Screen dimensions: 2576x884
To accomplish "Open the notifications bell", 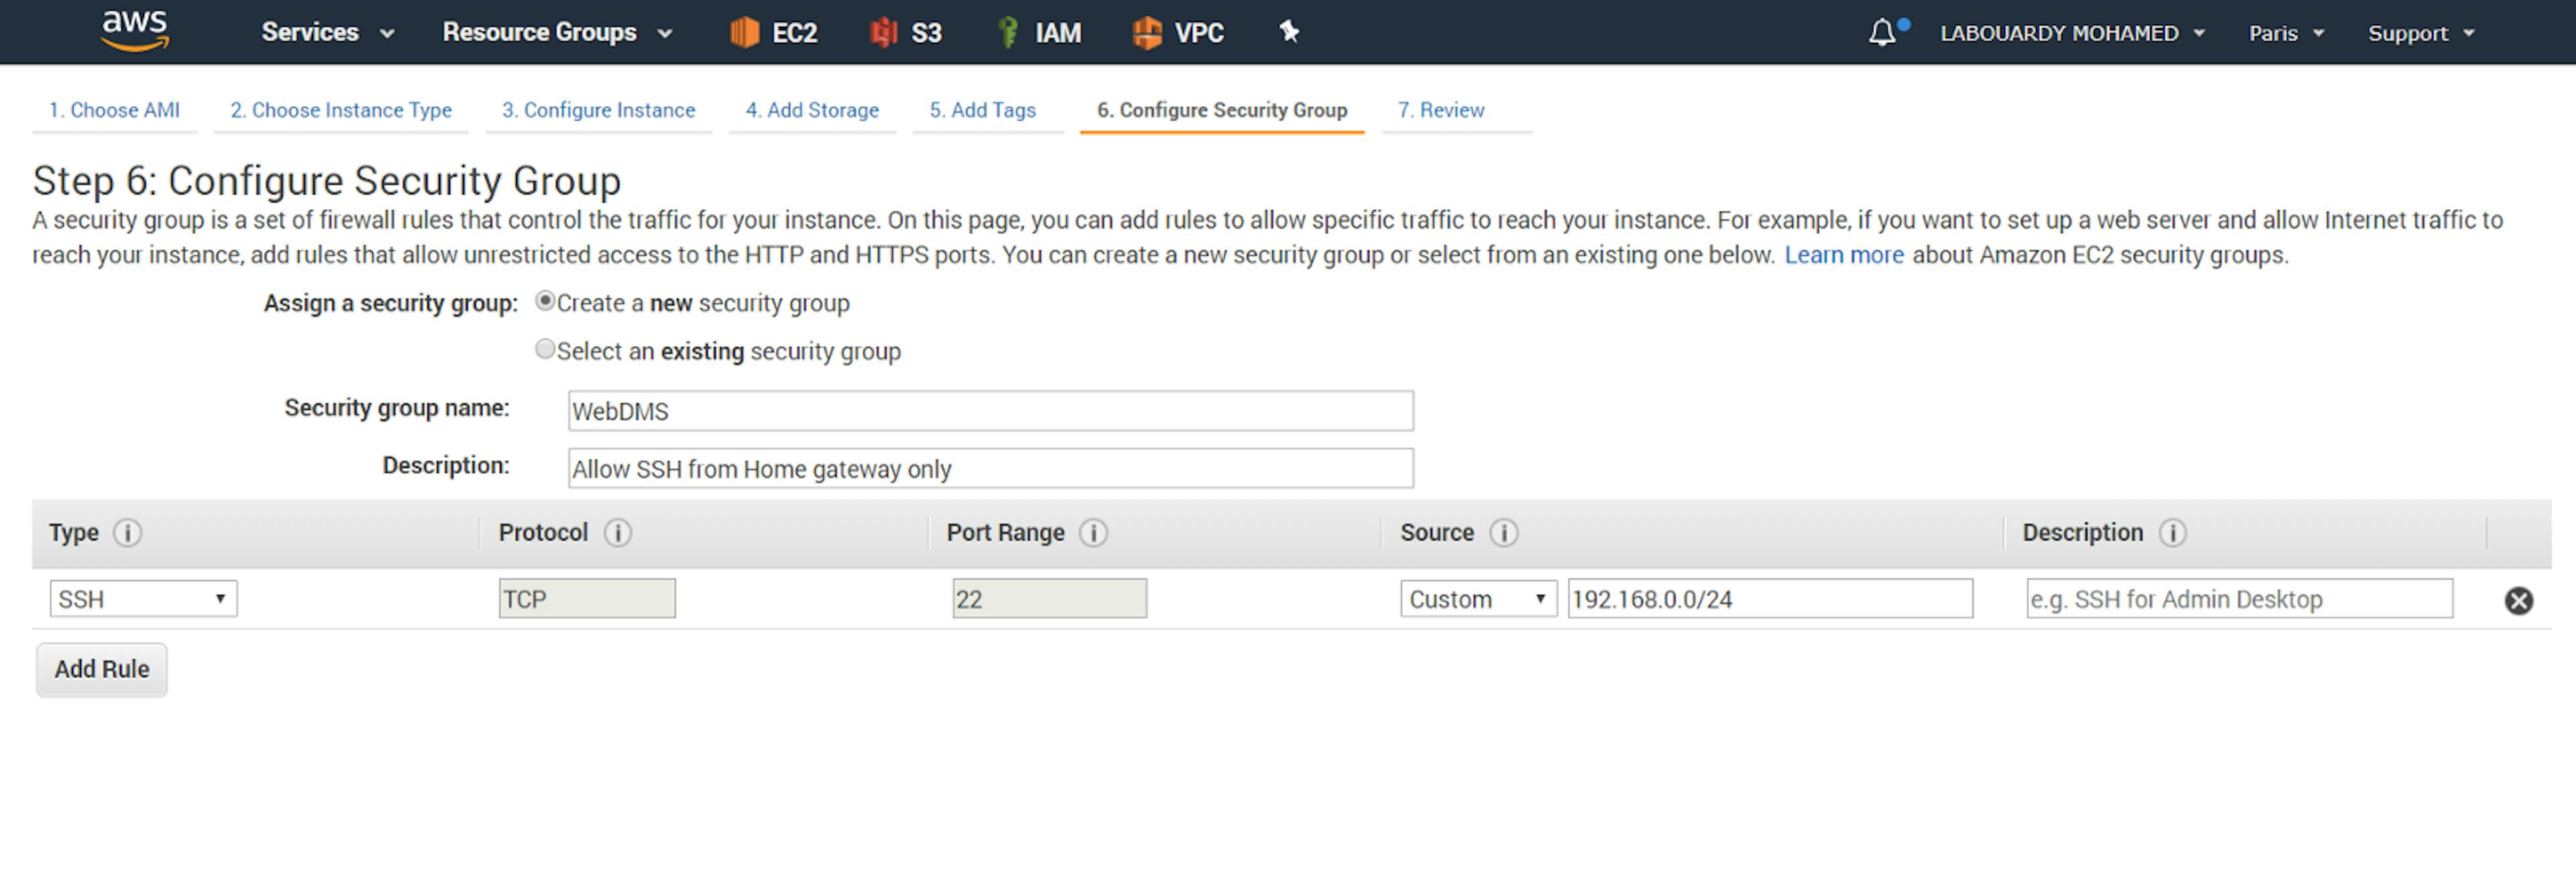I will (1882, 33).
